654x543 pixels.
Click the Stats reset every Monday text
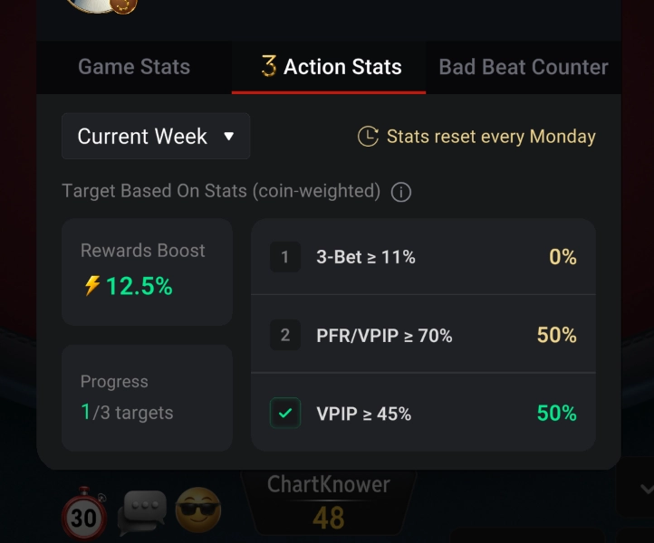[x=491, y=137]
